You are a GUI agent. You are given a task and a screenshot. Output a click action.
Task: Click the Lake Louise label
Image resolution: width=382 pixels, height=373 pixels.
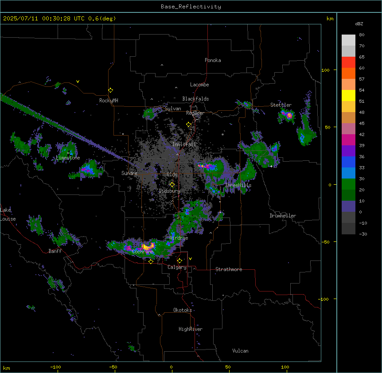point(8,214)
